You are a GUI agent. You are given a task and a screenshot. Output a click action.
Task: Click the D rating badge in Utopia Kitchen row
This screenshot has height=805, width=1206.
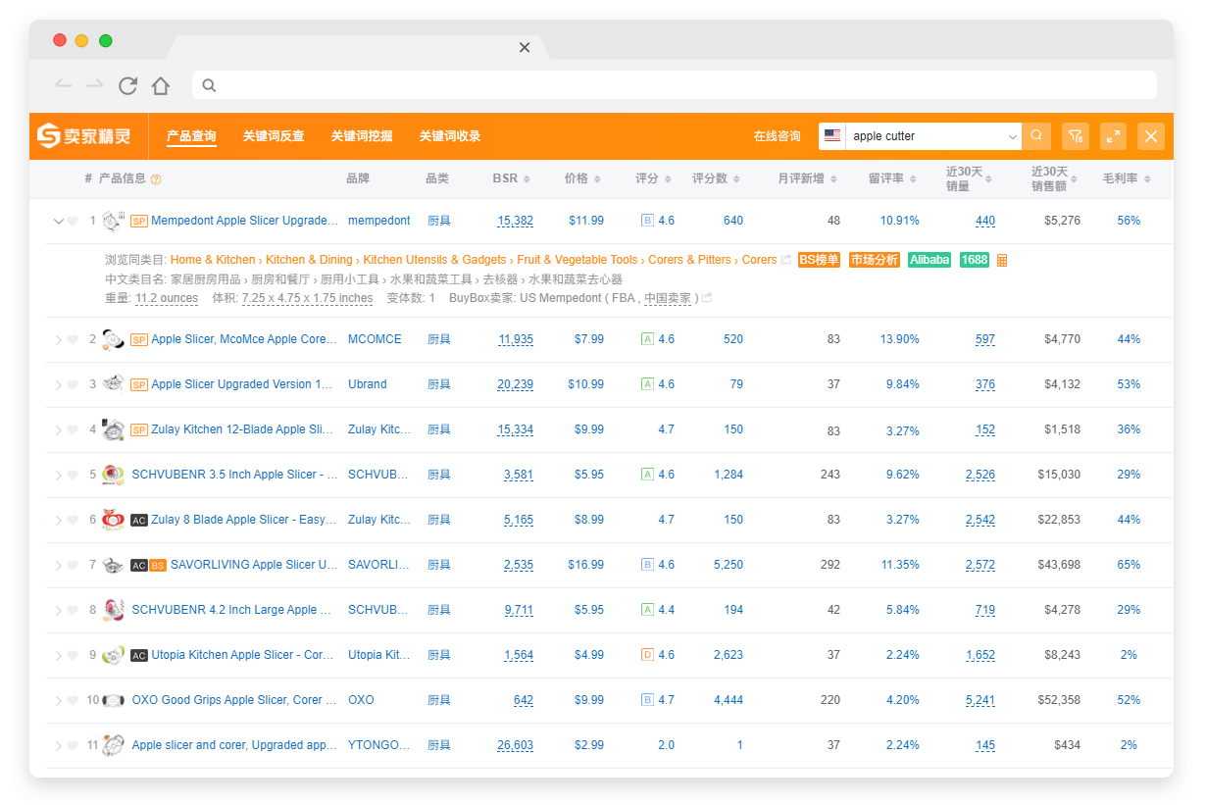pyautogui.click(x=647, y=655)
